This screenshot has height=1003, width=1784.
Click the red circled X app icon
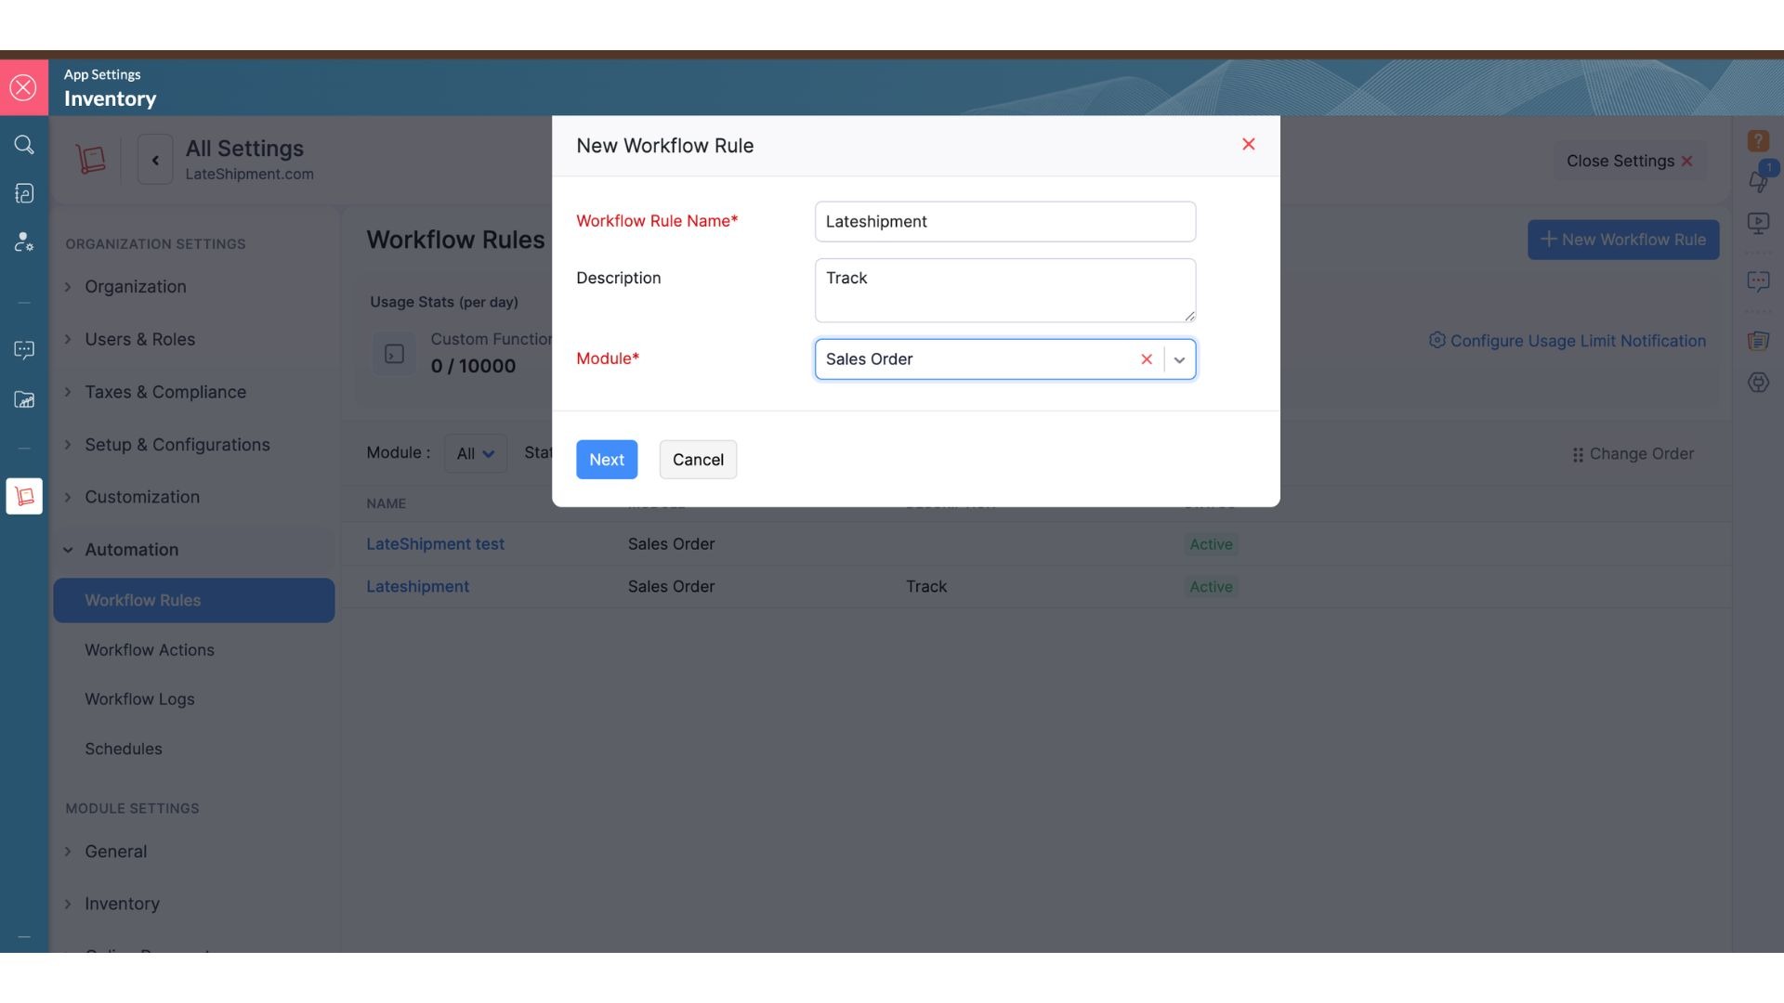click(23, 87)
